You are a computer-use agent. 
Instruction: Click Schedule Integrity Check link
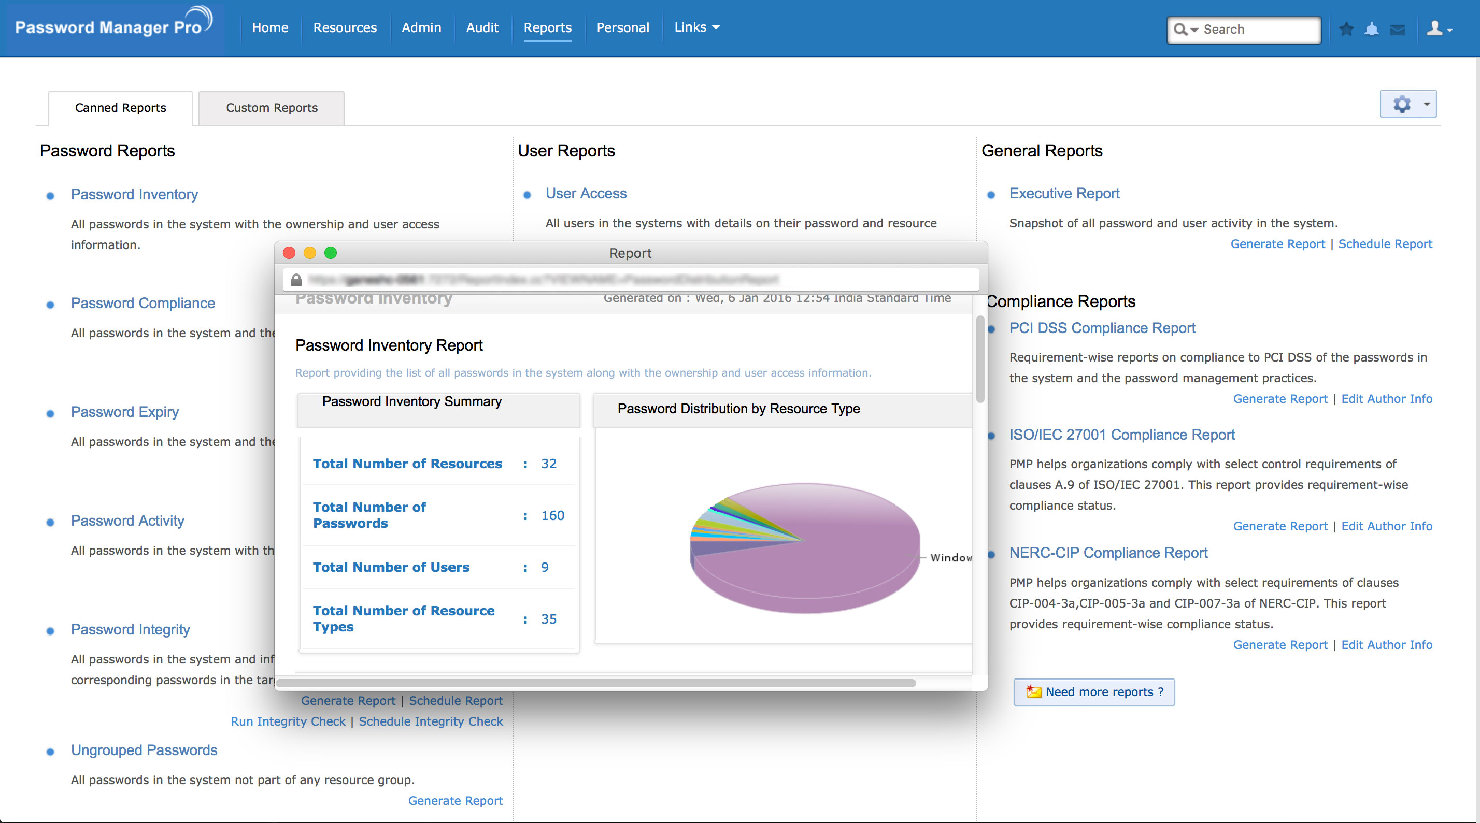point(430,721)
